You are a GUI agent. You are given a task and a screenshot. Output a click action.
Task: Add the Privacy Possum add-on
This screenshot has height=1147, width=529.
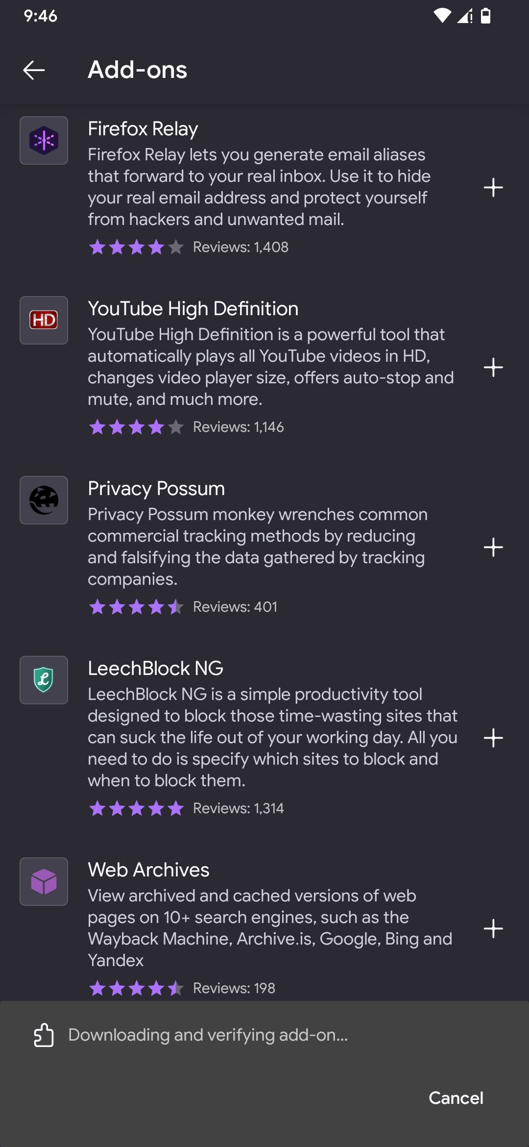(x=493, y=548)
